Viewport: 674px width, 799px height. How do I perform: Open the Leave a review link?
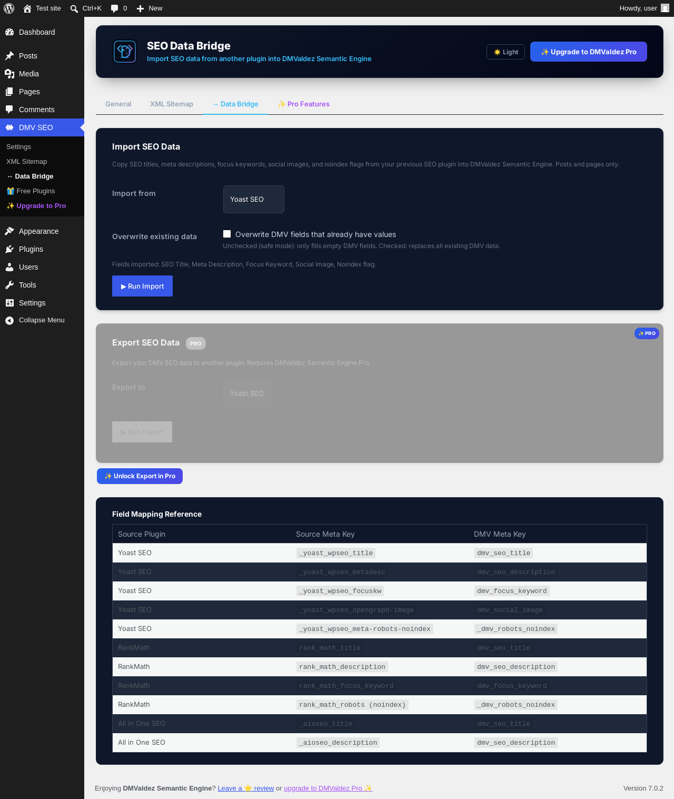[246, 788]
